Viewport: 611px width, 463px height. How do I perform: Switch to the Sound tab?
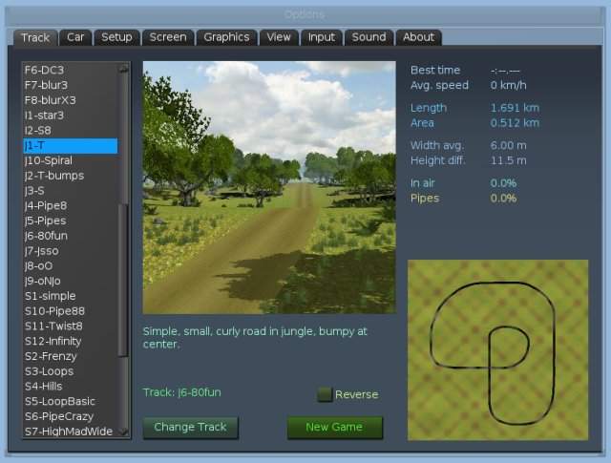[369, 37]
